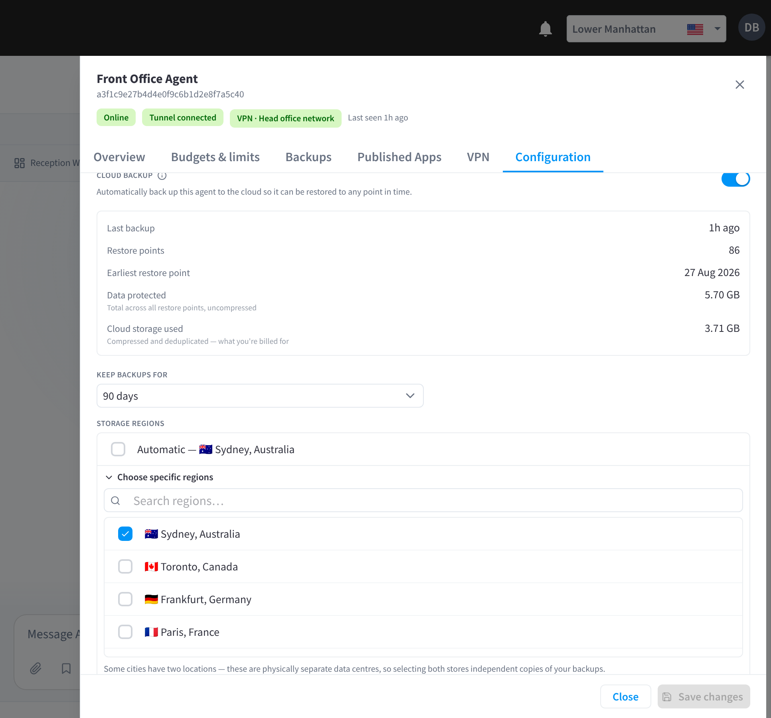Open the Keep backups for 90 days dropdown

(260, 396)
